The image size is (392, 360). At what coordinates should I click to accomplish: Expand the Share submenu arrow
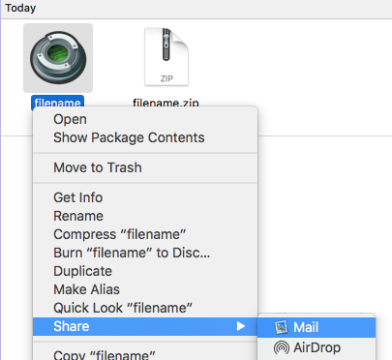click(x=241, y=326)
